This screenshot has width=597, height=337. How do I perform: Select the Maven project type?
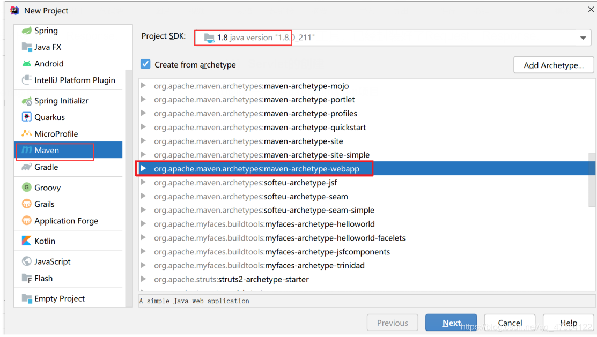point(69,150)
